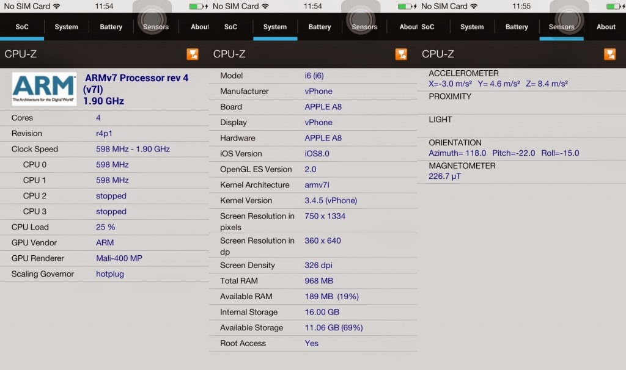
Task: Tap the PROXIMITY sensor heading
Action: pos(450,96)
